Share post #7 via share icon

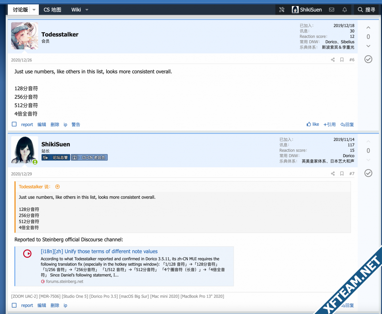click(333, 174)
